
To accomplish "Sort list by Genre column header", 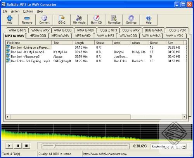I will pyautogui.click(x=157, y=43).
